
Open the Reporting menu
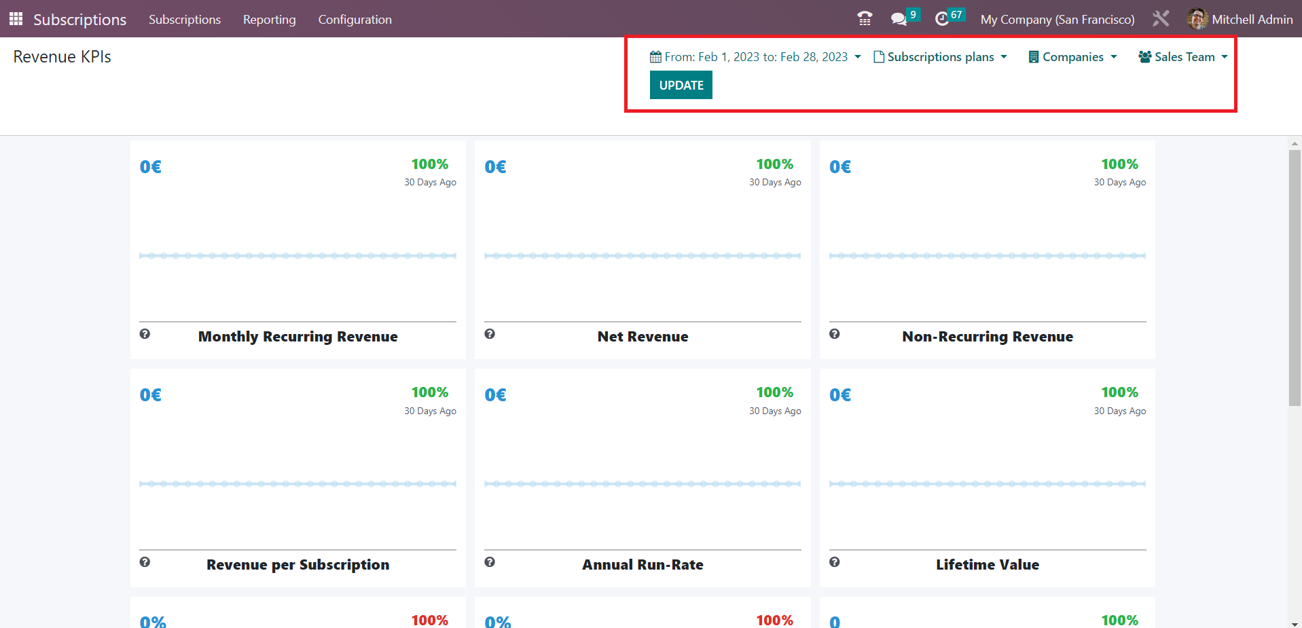click(x=270, y=19)
